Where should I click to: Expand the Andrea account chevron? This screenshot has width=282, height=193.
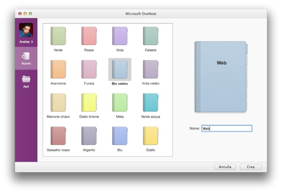(x=32, y=42)
